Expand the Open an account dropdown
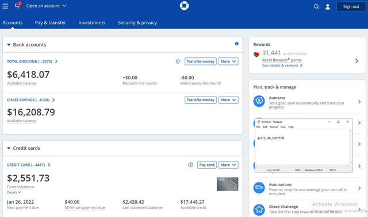 click(46, 6)
